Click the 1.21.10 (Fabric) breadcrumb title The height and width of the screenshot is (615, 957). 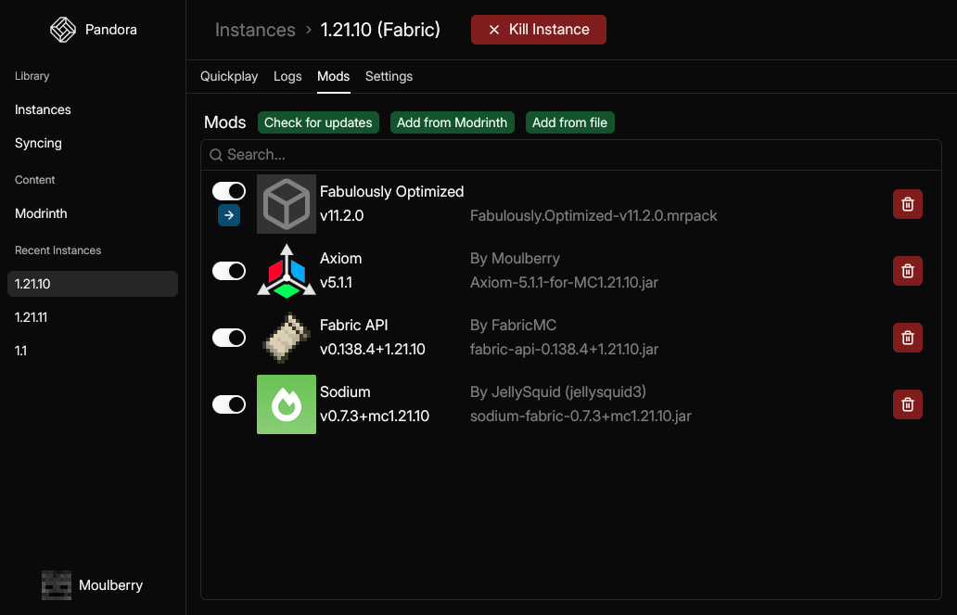point(380,30)
